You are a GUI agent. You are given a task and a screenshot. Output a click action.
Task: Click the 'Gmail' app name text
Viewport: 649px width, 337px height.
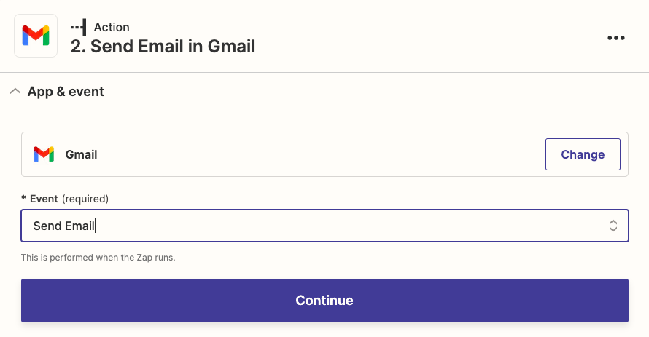(81, 154)
